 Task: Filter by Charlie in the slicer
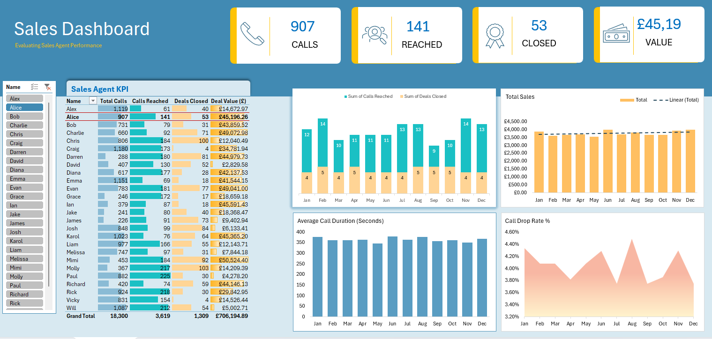click(24, 125)
